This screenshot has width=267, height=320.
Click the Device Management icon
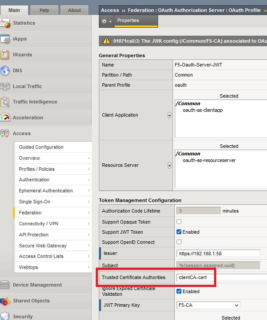pyautogui.click(x=5, y=285)
